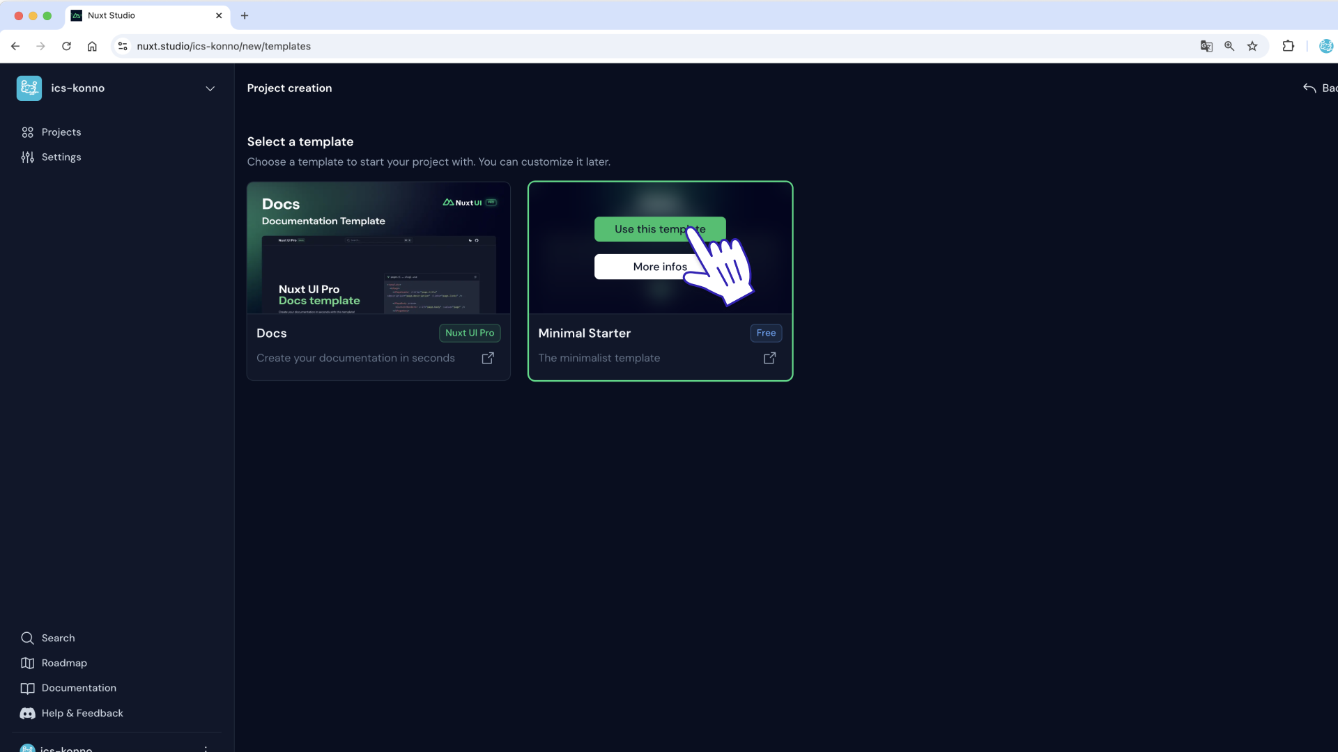Image resolution: width=1338 pixels, height=752 pixels.
Task: Click Use this template button
Action: pos(660,229)
